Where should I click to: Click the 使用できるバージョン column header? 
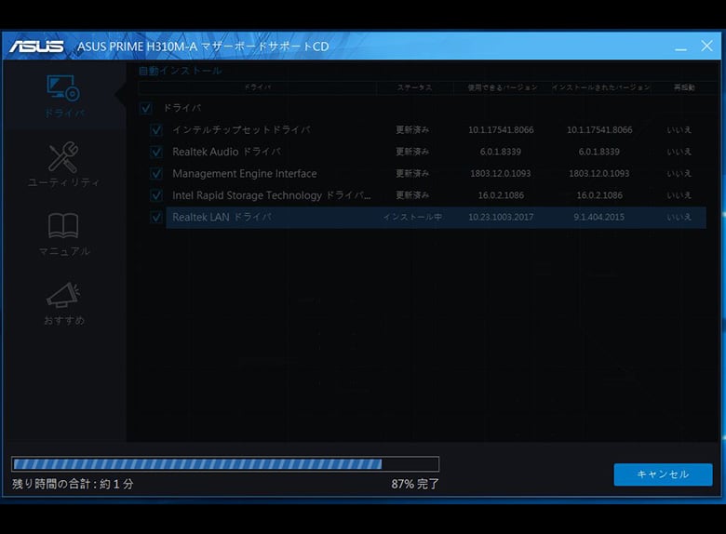(502, 87)
